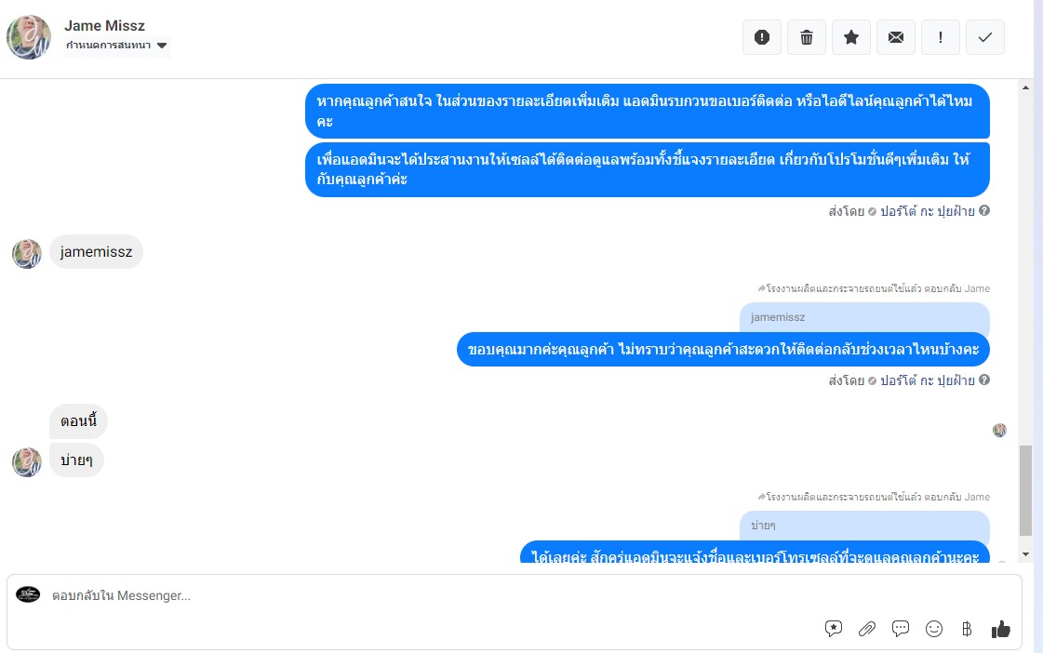Click the dropdown arrow beside กำหนดการสนทนา

[x=162, y=46]
